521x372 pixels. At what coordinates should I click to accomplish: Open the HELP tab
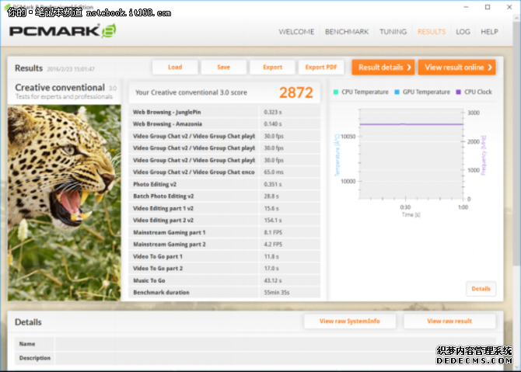(x=489, y=32)
